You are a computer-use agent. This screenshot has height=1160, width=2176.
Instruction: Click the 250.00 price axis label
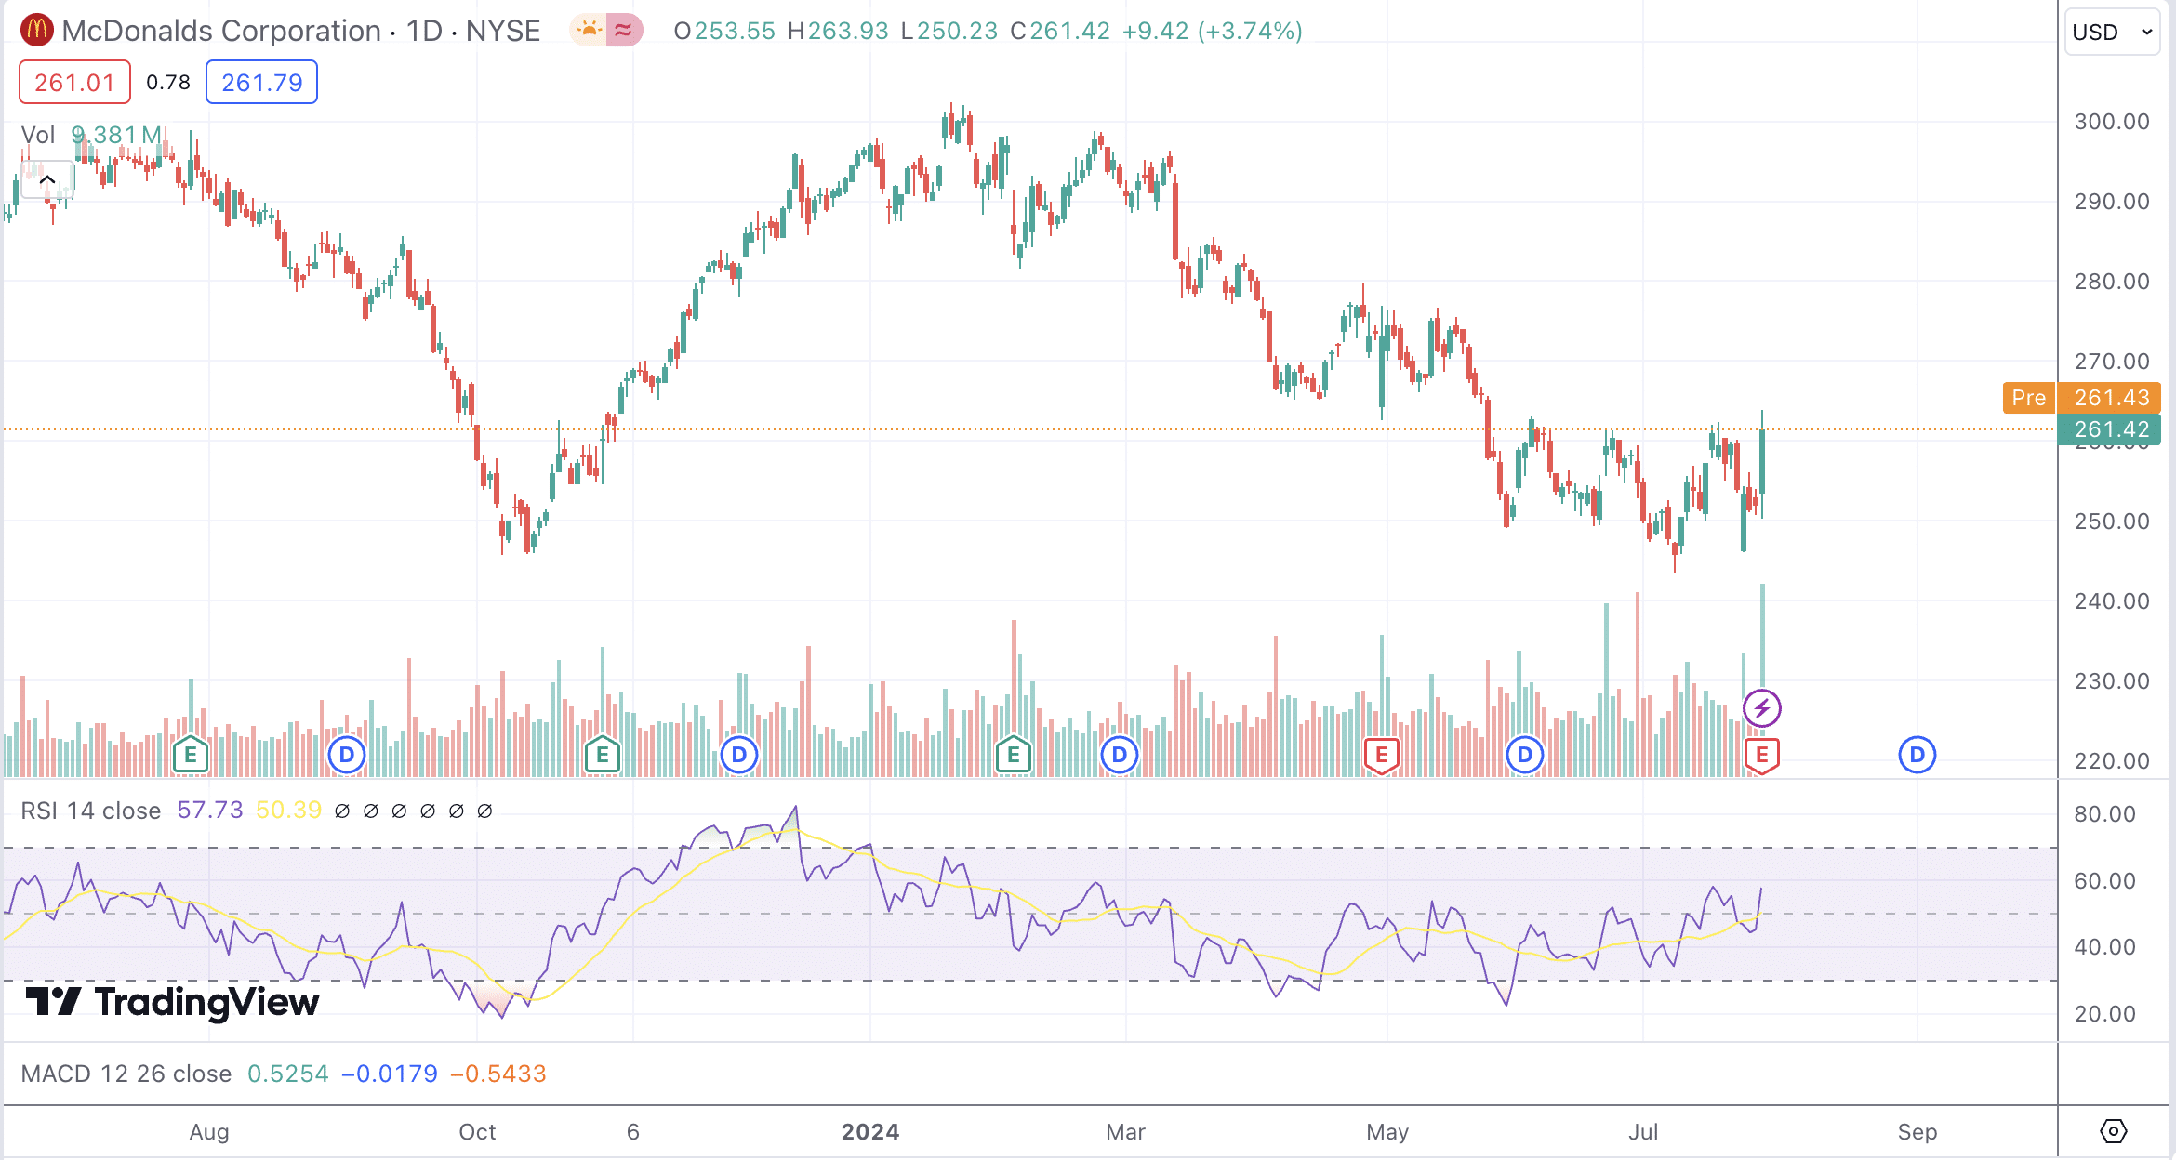[2112, 521]
